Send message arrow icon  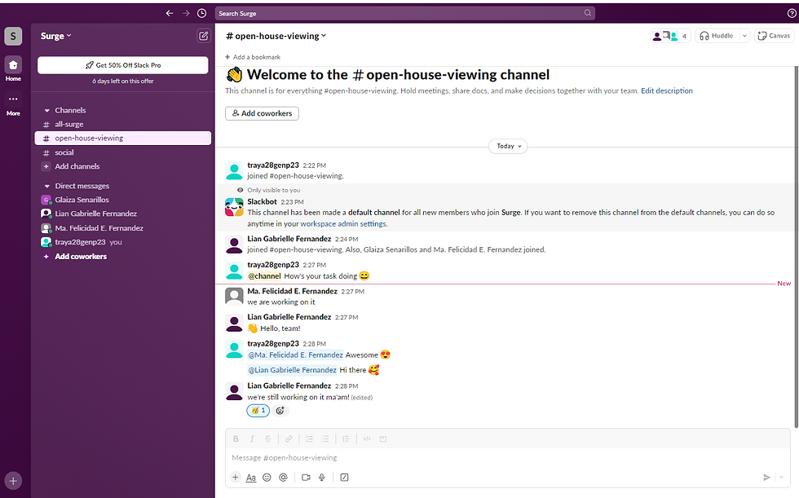coord(766,478)
